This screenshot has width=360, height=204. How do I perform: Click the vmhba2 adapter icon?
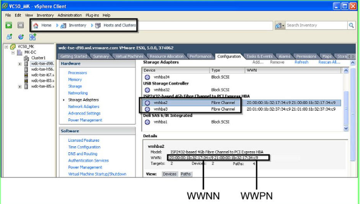coord(147,103)
